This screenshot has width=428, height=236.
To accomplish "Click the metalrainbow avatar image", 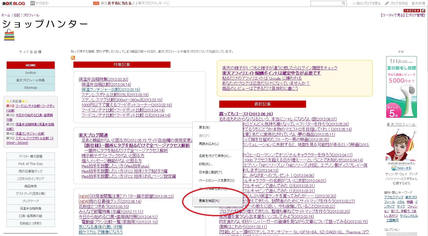I will [x=401, y=145].
